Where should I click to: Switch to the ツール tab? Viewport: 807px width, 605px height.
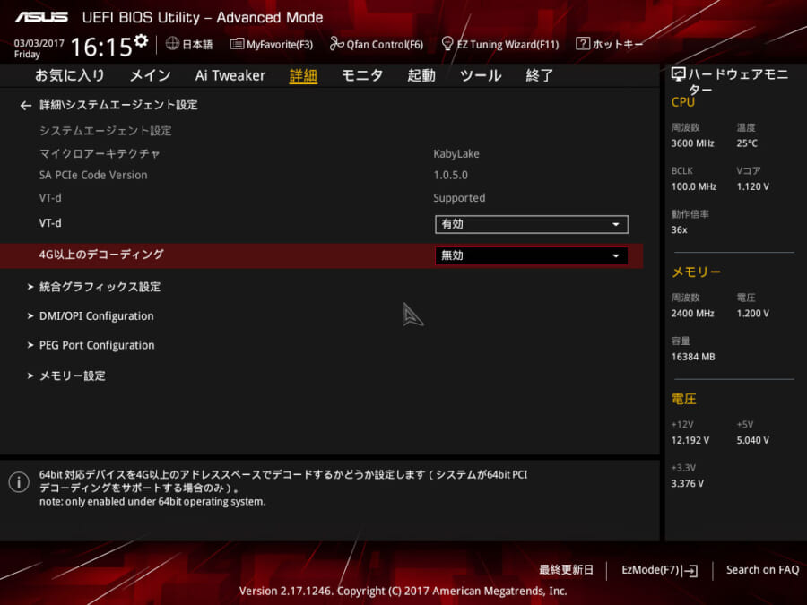pos(481,75)
